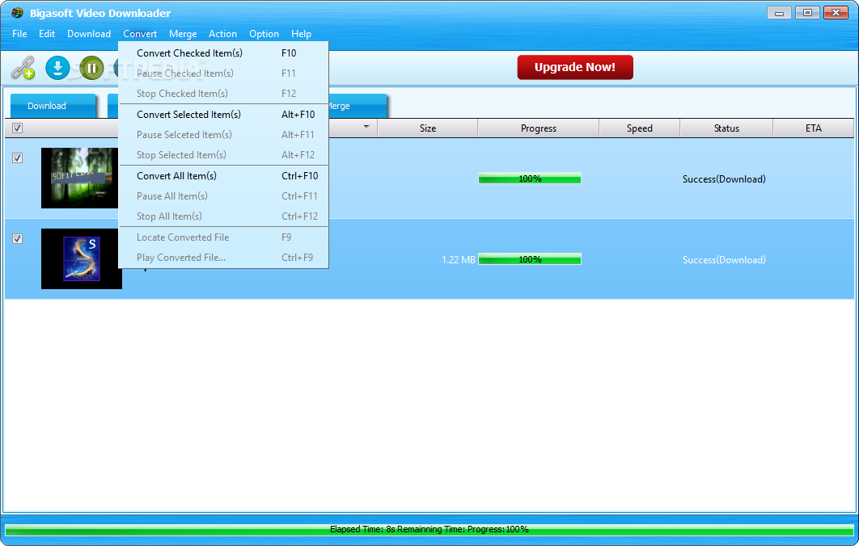Open the Edit menu

[47, 34]
